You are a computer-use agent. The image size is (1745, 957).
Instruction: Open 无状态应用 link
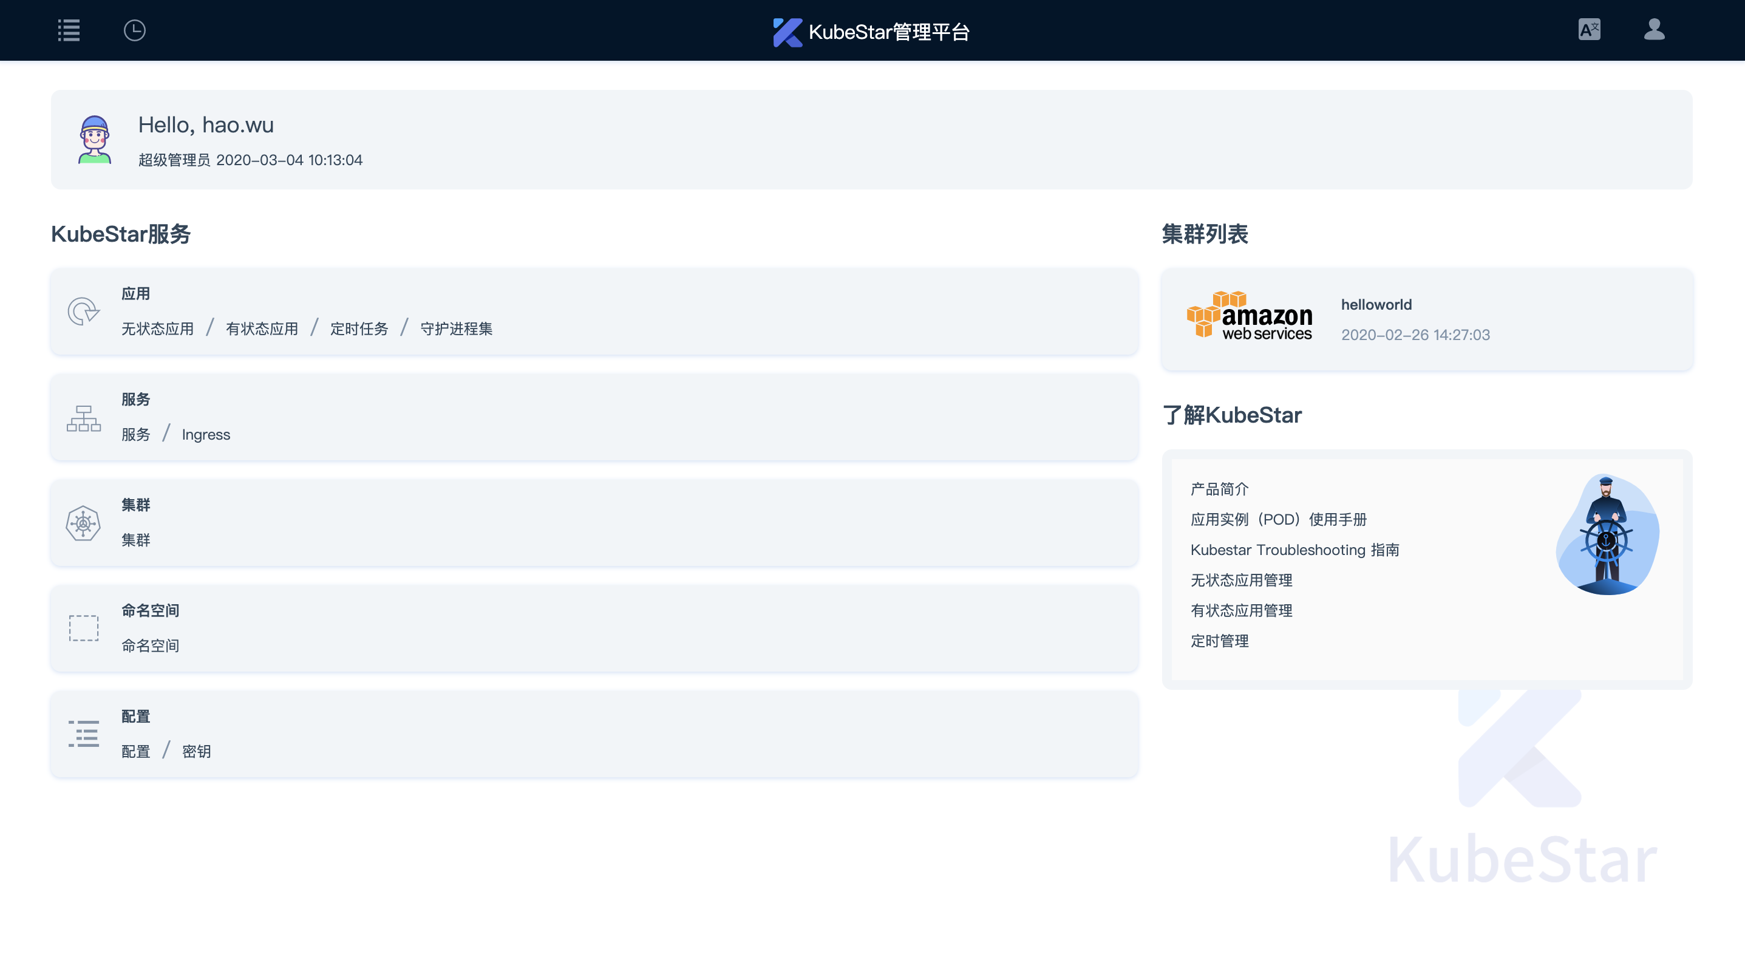(157, 329)
